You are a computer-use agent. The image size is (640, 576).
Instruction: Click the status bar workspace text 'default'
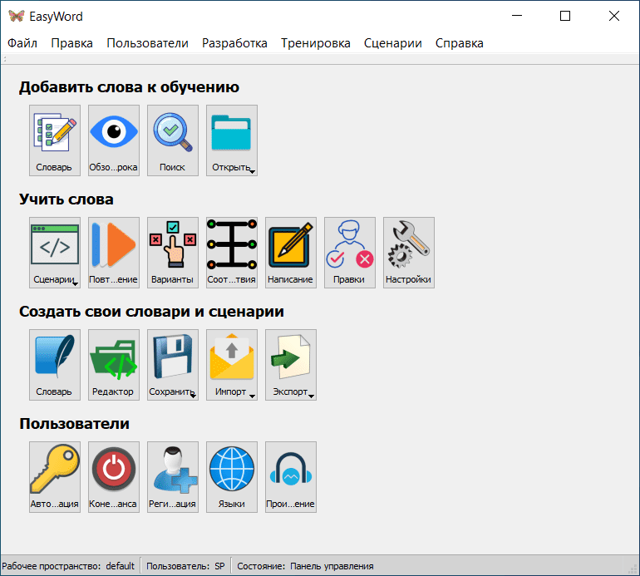pos(120,566)
